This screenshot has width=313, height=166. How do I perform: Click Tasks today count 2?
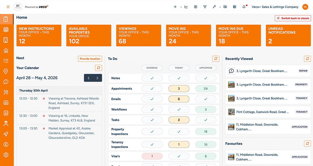click(179, 120)
